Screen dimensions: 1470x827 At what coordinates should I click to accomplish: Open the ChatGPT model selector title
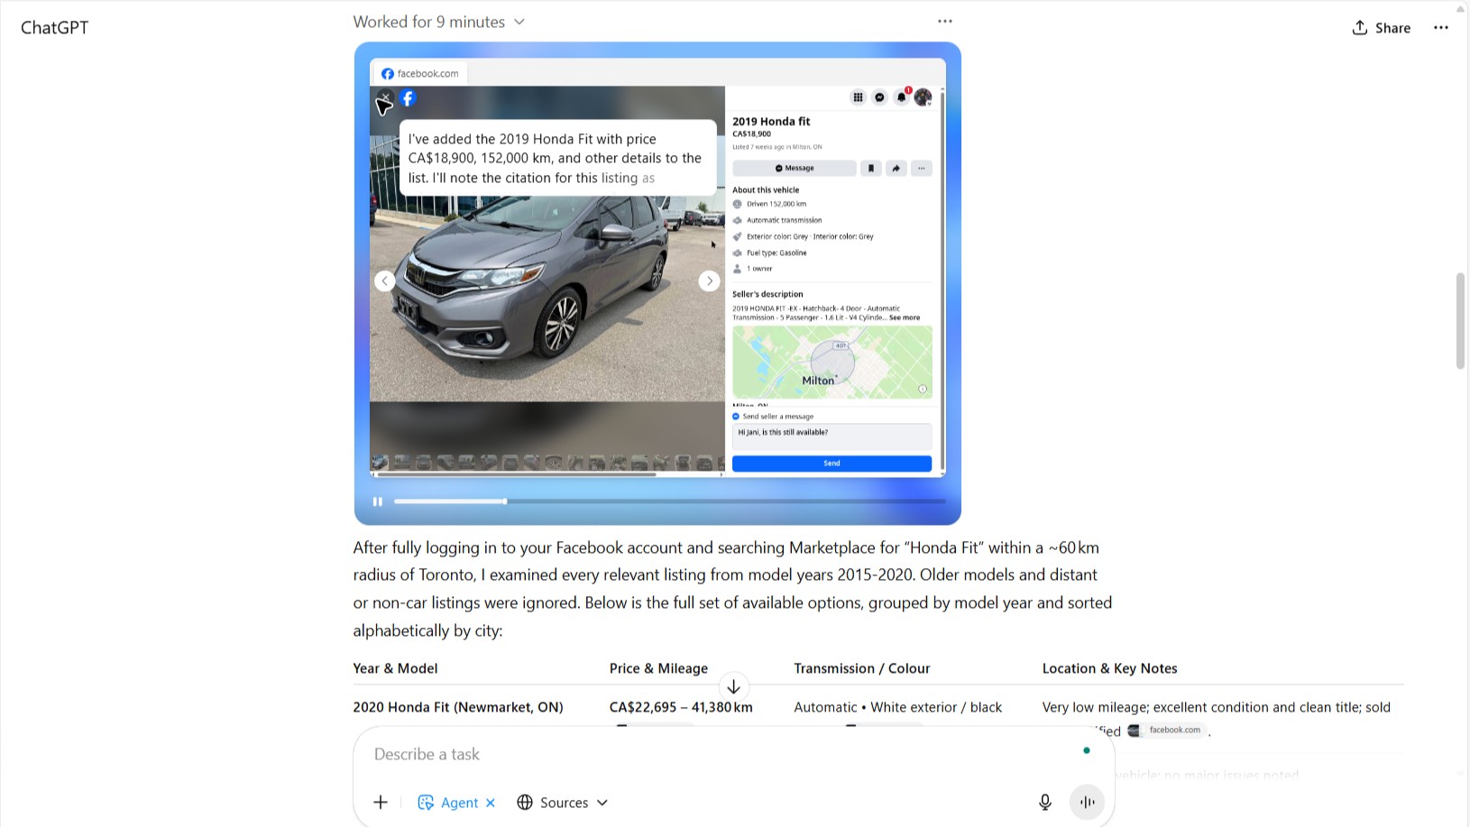(x=55, y=27)
